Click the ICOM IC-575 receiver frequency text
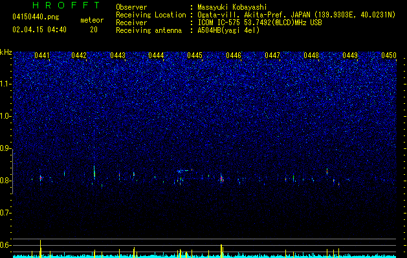Screen dimensions: 407x258 259,23
